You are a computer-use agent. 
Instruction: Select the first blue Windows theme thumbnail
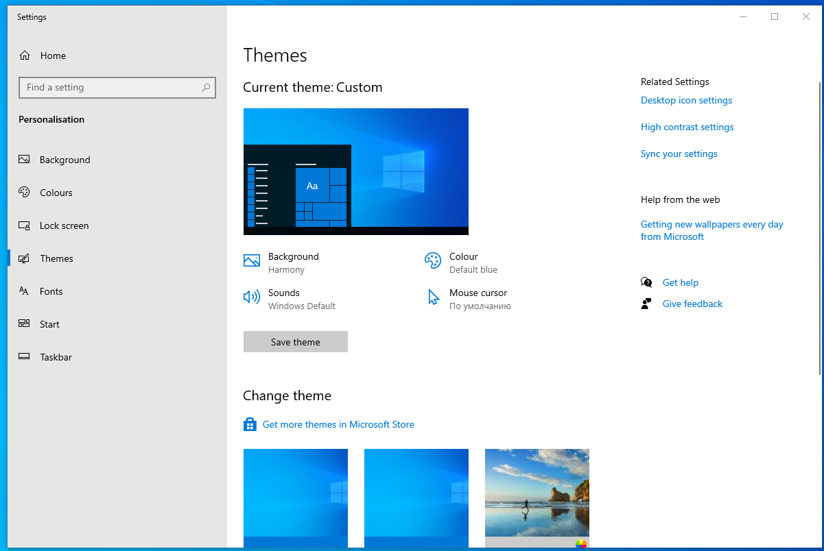296,498
